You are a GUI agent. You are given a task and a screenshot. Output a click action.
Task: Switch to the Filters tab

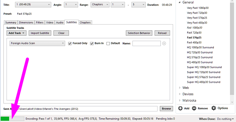[x=40, y=23]
